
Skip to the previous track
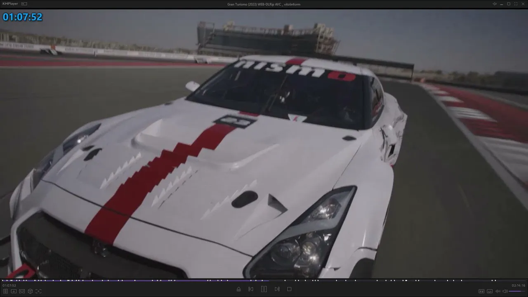tap(251, 289)
